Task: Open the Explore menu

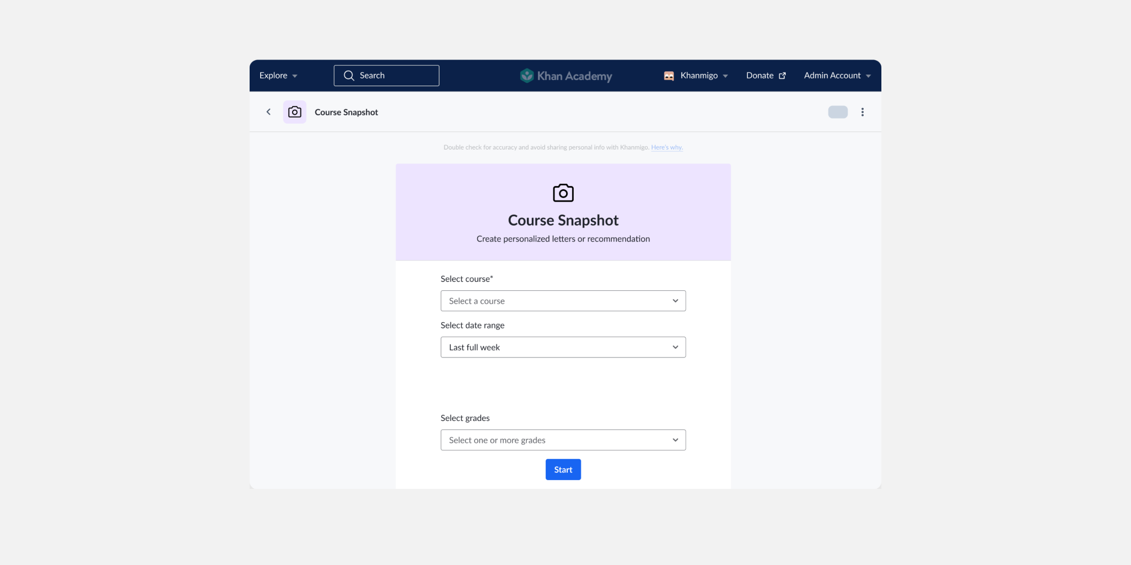Action: [x=278, y=76]
